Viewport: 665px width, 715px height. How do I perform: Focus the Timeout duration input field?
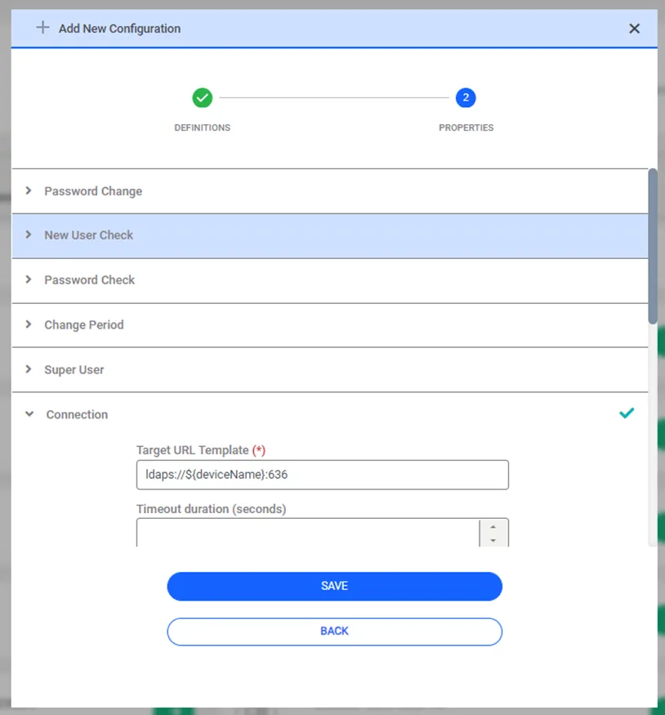[x=308, y=532]
